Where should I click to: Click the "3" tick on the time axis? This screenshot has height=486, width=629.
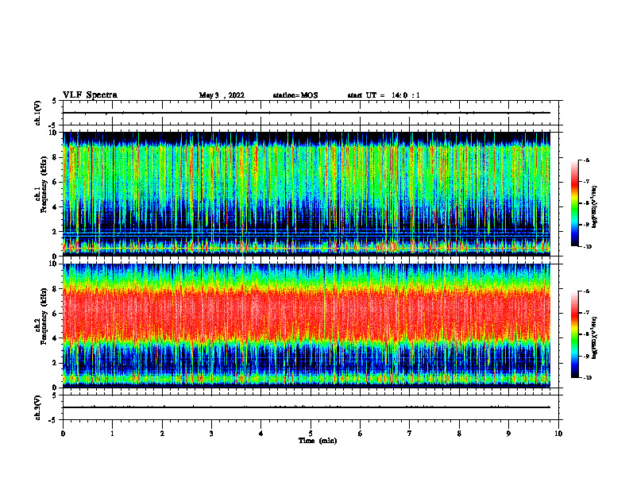211,434
